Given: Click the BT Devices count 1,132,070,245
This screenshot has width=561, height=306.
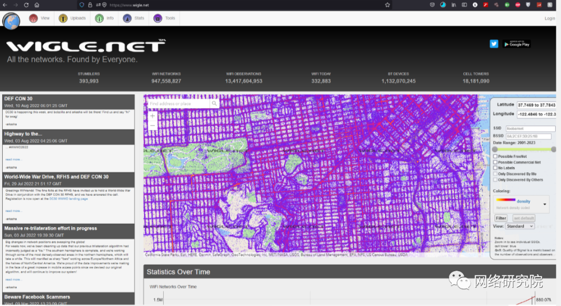Looking at the screenshot, I should coord(398,81).
